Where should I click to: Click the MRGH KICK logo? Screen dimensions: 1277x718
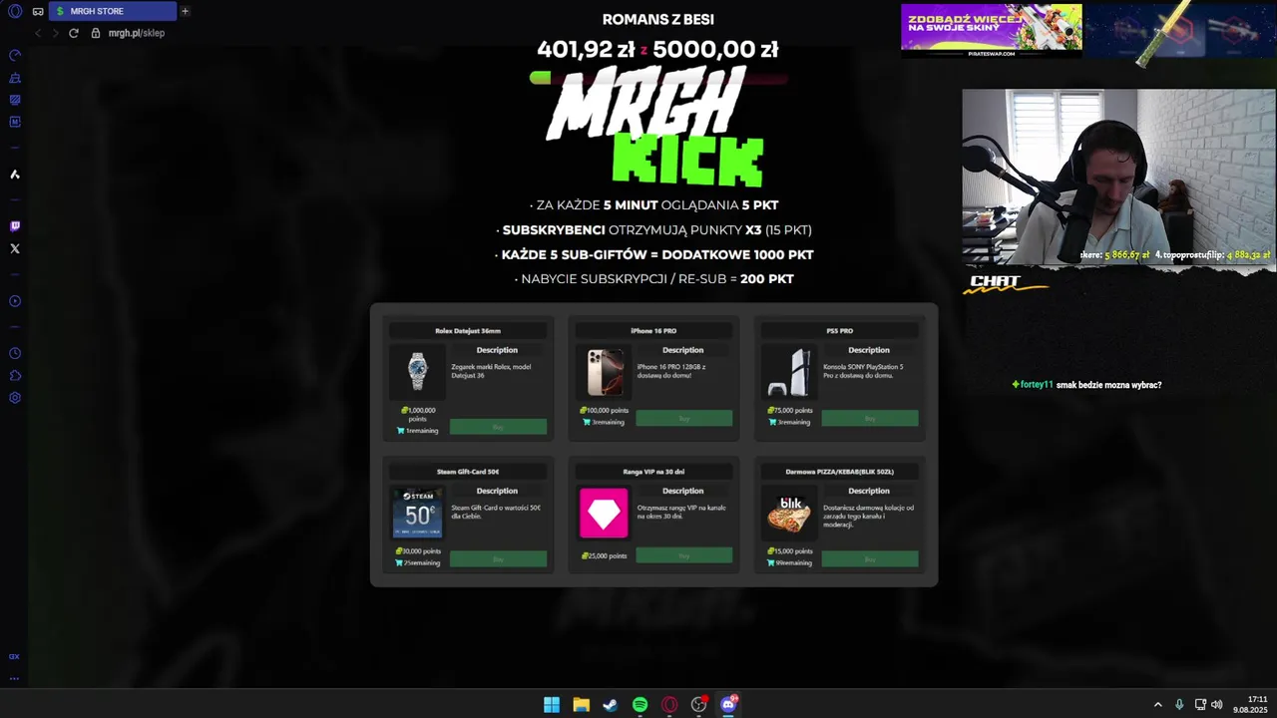656,127
